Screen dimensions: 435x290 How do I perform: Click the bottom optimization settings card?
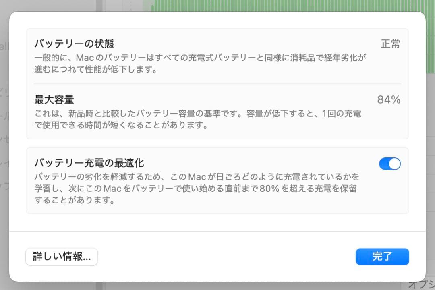coord(217,180)
